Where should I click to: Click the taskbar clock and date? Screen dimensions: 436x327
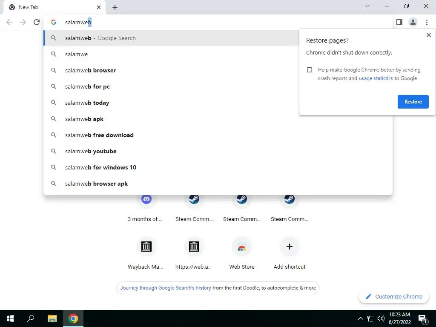click(x=399, y=318)
